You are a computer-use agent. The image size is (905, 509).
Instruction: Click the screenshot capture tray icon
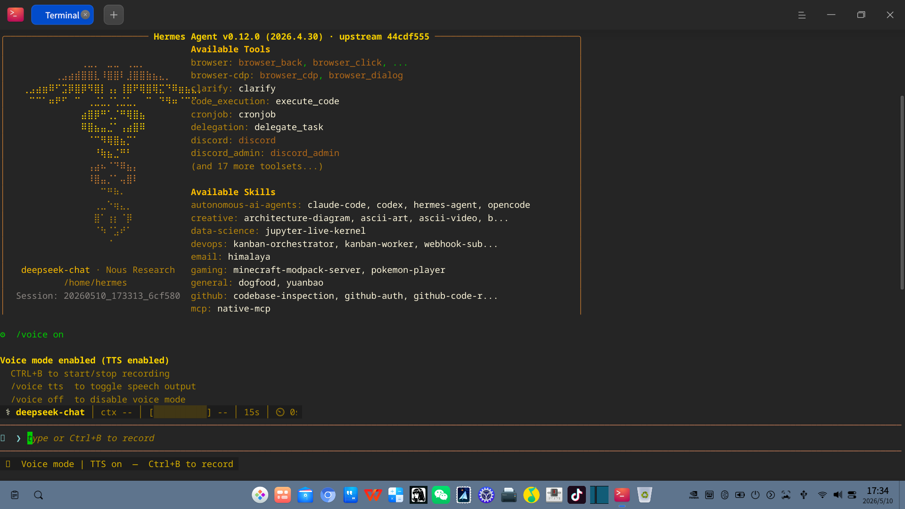(786, 495)
